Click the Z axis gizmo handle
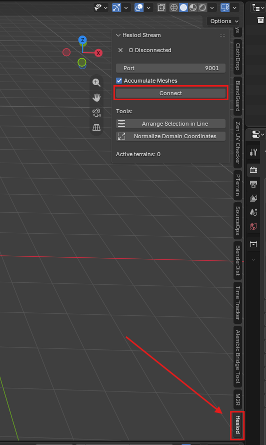The image size is (266, 445). [82, 40]
